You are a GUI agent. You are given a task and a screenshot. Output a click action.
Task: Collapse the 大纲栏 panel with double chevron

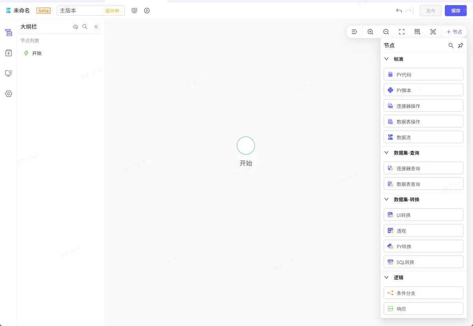coord(96,27)
